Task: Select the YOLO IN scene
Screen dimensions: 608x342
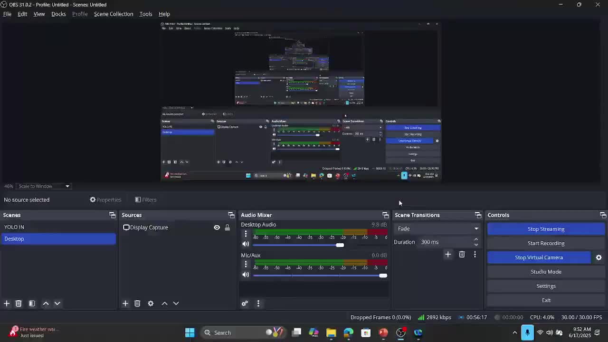Action: [58, 227]
